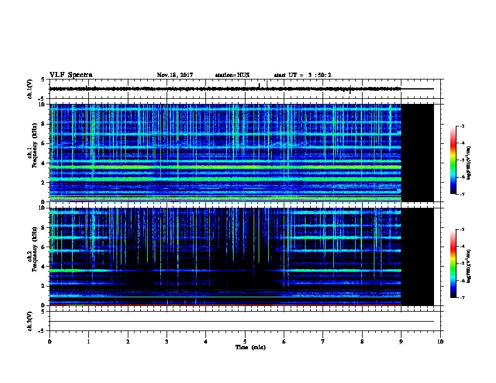Click the "-5" tick on ch.3(V) axis
This screenshot has height=383, width=496.
[x=42, y=331]
